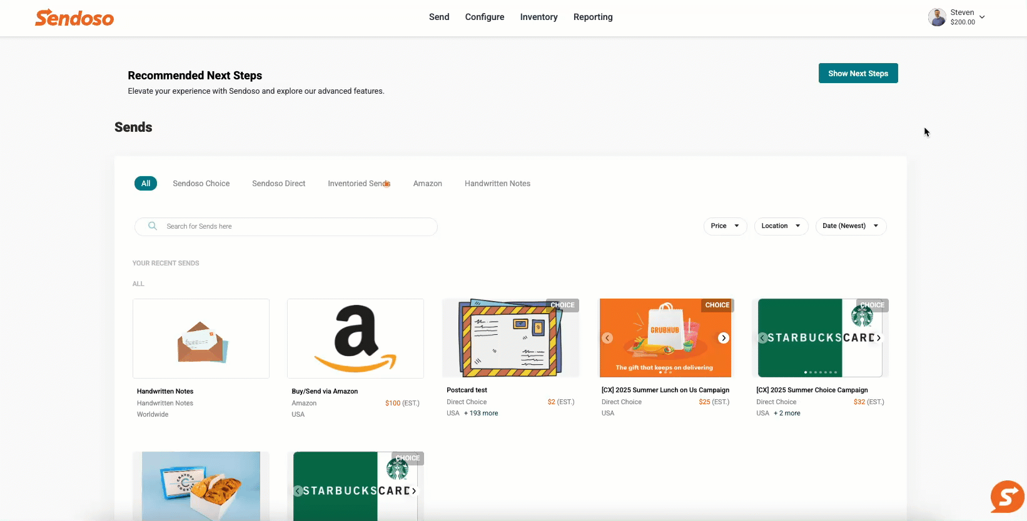Open the Price filter dropdown
Image resolution: width=1027 pixels, height=521 pixels.
tap(726, 226)
